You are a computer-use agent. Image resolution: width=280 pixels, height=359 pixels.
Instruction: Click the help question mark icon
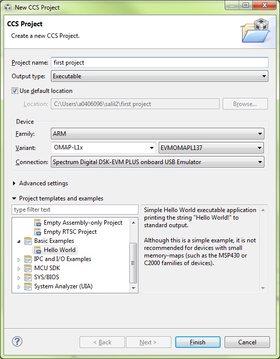point(17,341)
